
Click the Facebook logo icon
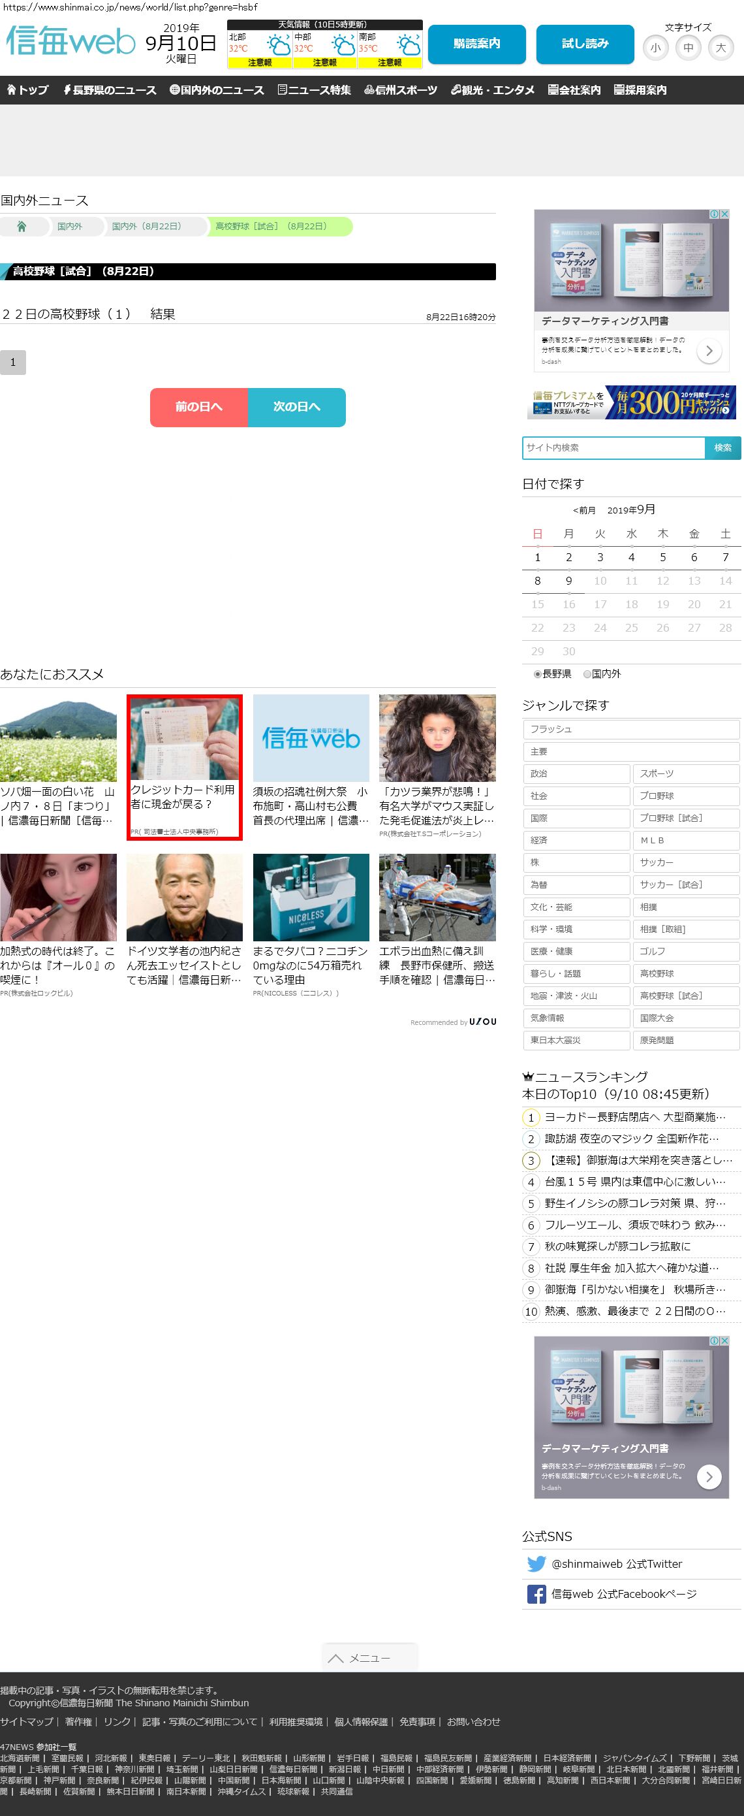536,1594
